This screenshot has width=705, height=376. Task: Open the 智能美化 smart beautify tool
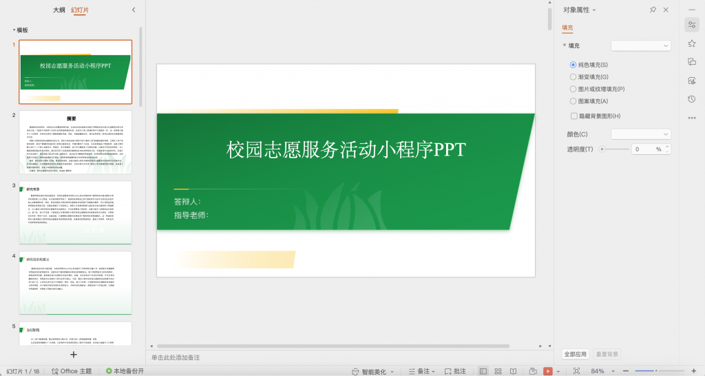tap(369, 371)
